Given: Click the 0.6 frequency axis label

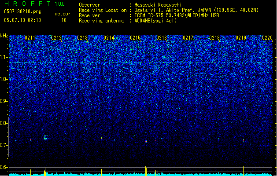Looking at the screenshot, I should coord(4,167).
